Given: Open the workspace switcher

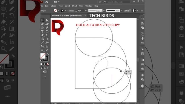Looking at the screenshot, I should (x=101, y=2).
